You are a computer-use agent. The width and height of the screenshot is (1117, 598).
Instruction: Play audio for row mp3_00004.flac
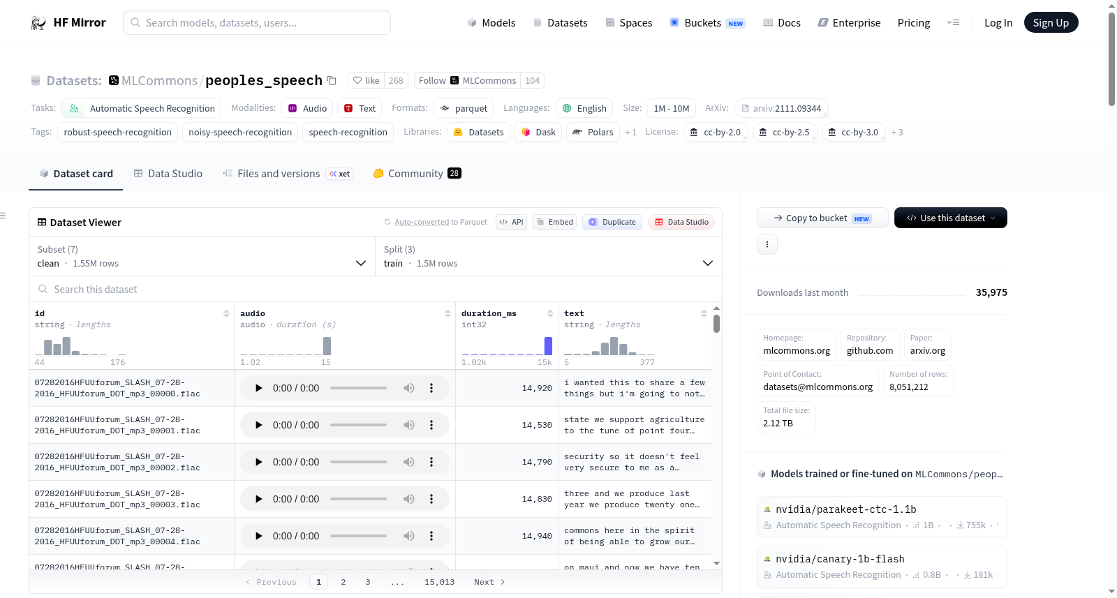pyautogui.click(x=258, y=536)
